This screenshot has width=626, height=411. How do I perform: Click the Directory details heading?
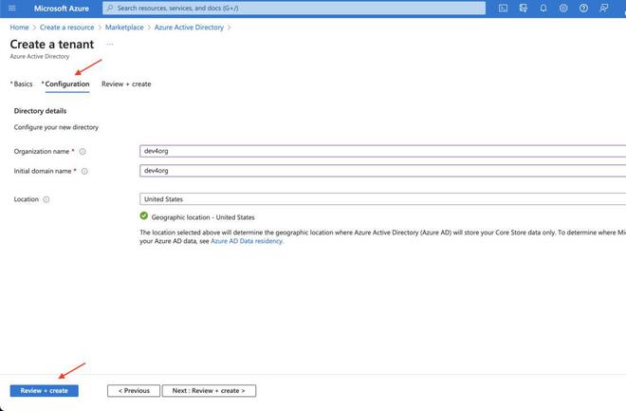click(x=40, y=111)
